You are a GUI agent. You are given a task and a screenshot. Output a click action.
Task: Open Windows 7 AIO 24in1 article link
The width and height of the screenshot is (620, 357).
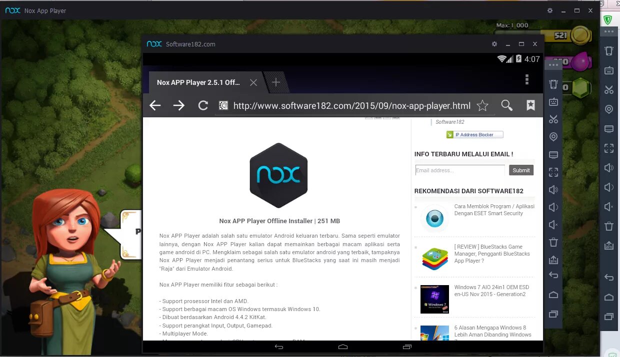tap(491, 291)
